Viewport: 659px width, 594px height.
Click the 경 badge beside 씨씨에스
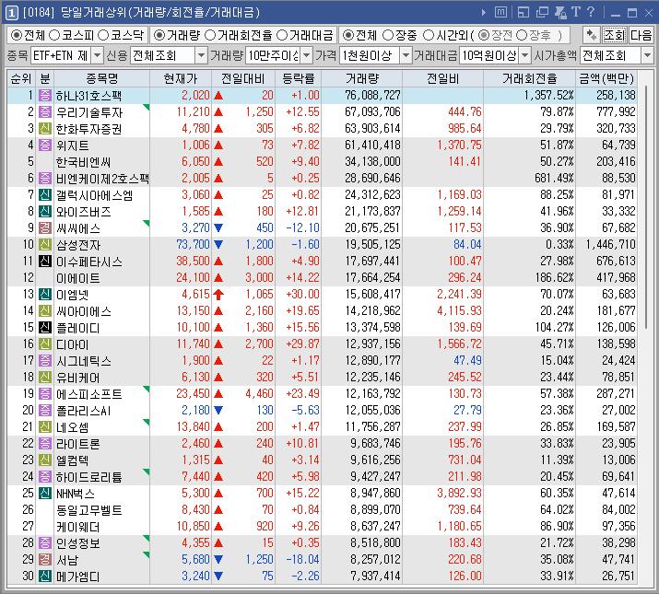click(45, 228)
